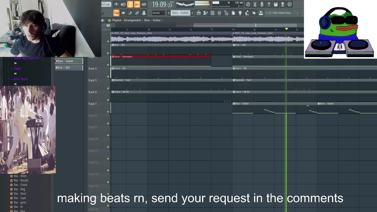Toggle the metronome button
The width and height of the screenshot is (377, 212).
click(x=116, y=4)
